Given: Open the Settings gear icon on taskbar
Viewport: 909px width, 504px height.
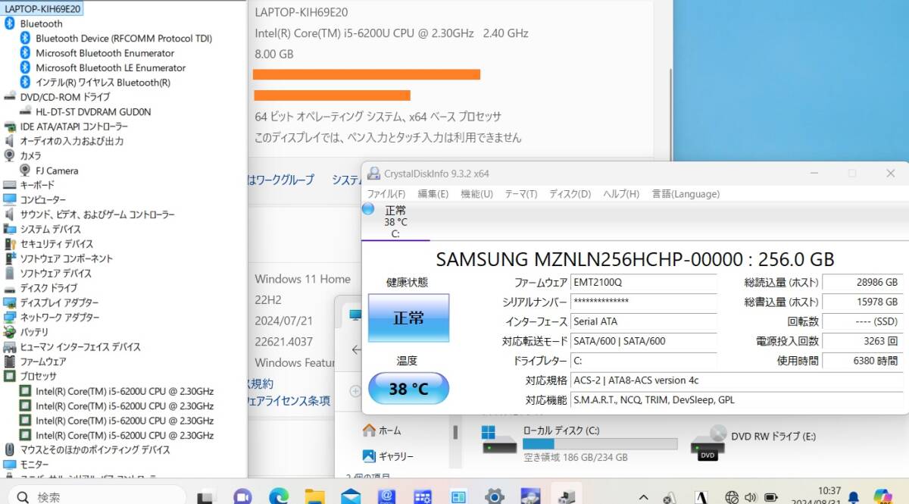Looking at the screenshot, I should click(494, 496).
